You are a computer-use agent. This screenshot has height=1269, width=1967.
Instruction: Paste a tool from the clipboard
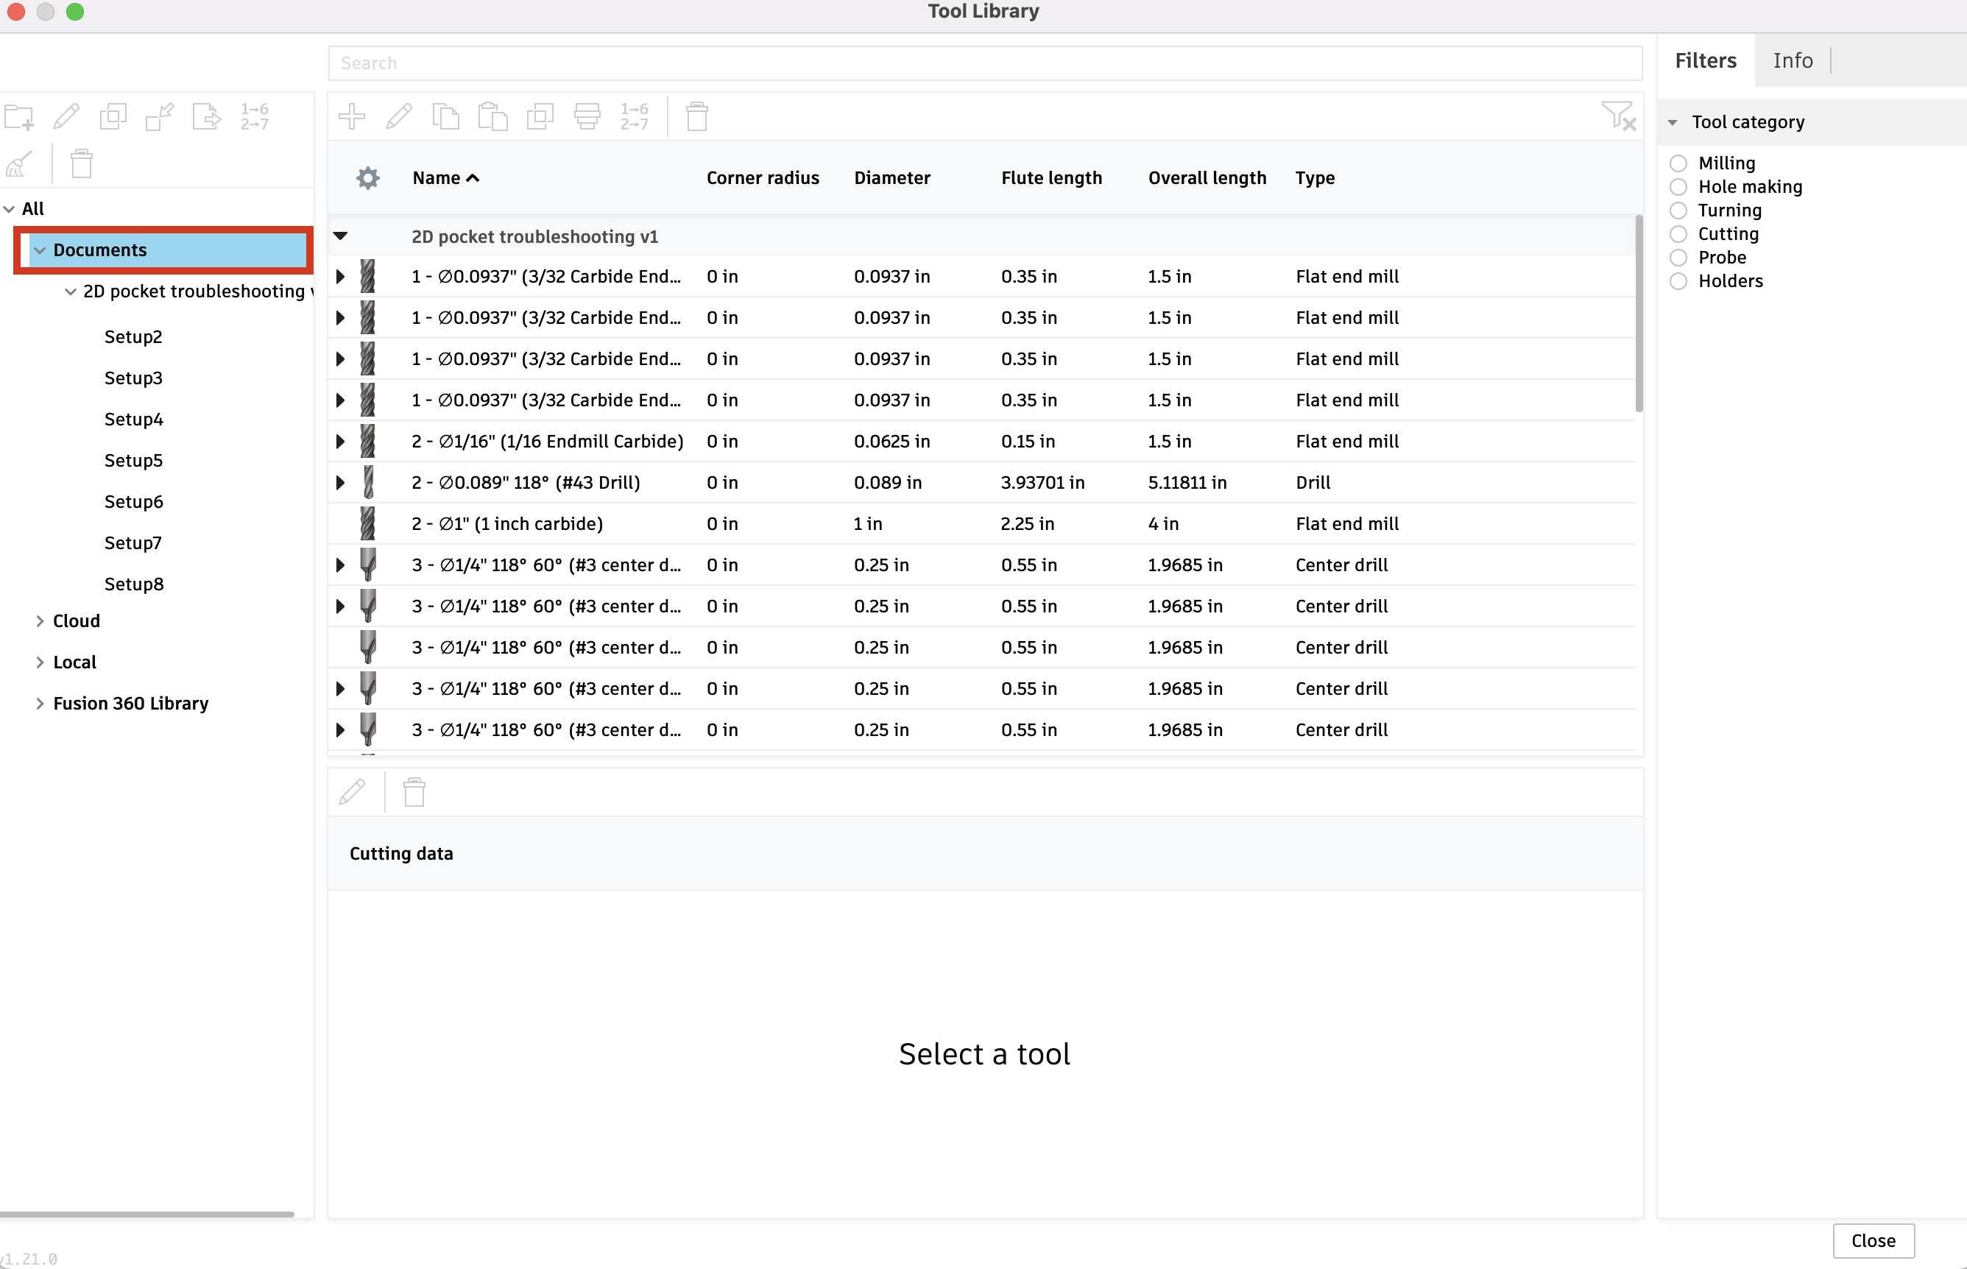(x=492, y=116)
